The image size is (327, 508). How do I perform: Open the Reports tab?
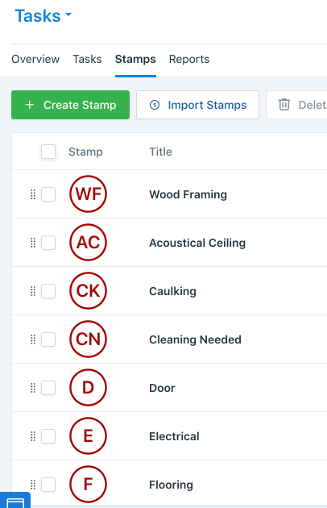(189, 59)
